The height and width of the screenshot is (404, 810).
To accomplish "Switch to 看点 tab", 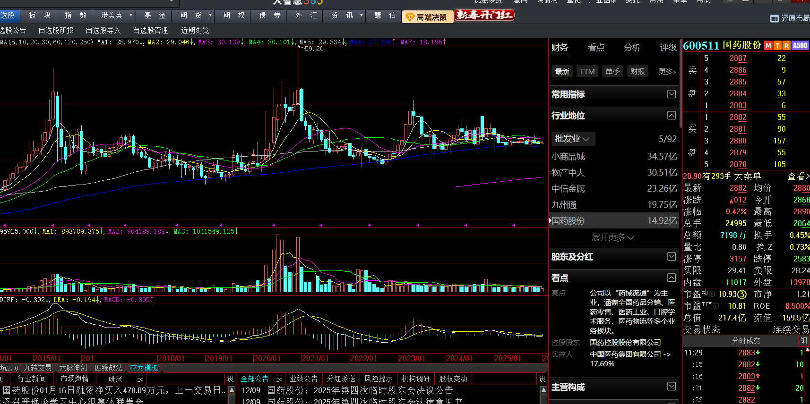I will 596,48.
